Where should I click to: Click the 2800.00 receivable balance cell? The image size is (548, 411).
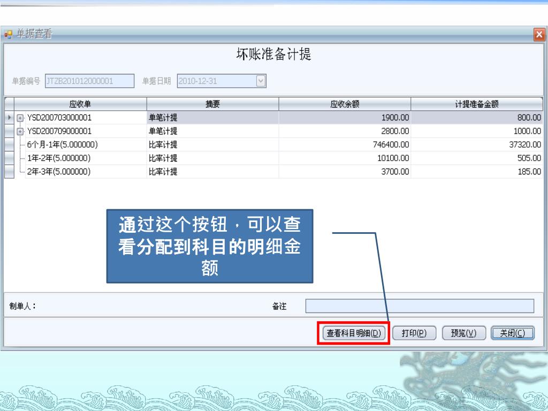(x=345, y=132)
